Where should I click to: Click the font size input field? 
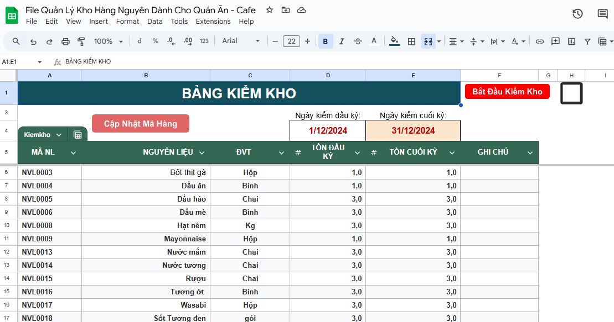[291, 41]
